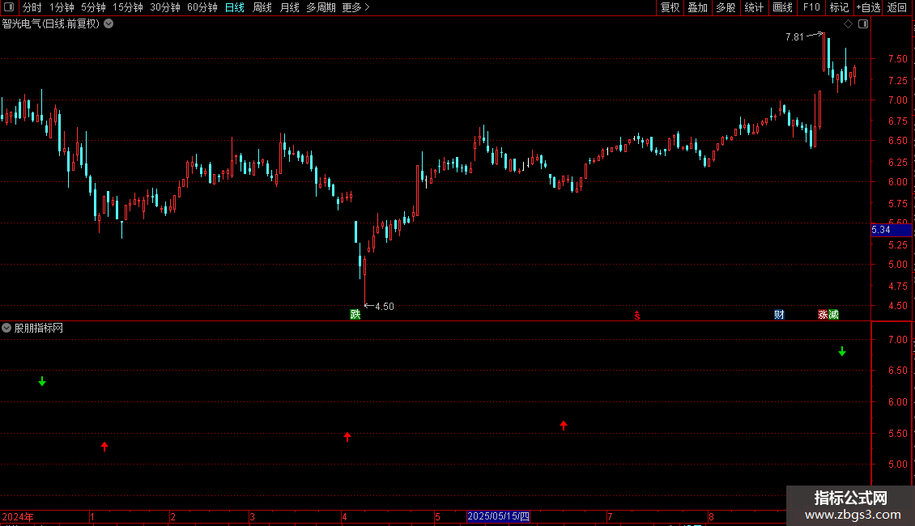Click the 2024年 label on time axis
915x526 pixels.
click(18, 516)
